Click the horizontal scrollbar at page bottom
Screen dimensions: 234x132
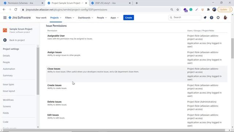coord(114,130)
